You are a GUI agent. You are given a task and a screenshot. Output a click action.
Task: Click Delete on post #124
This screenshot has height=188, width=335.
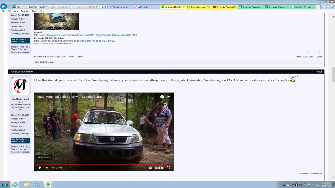click(x=71, y=57)
